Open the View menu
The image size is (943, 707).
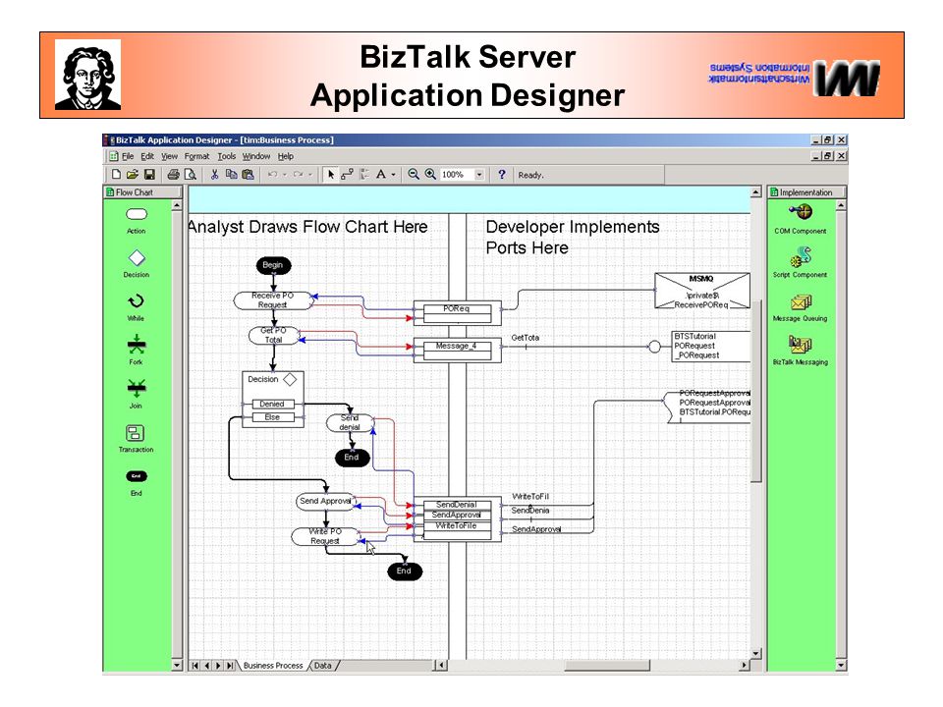coord(169,156)
